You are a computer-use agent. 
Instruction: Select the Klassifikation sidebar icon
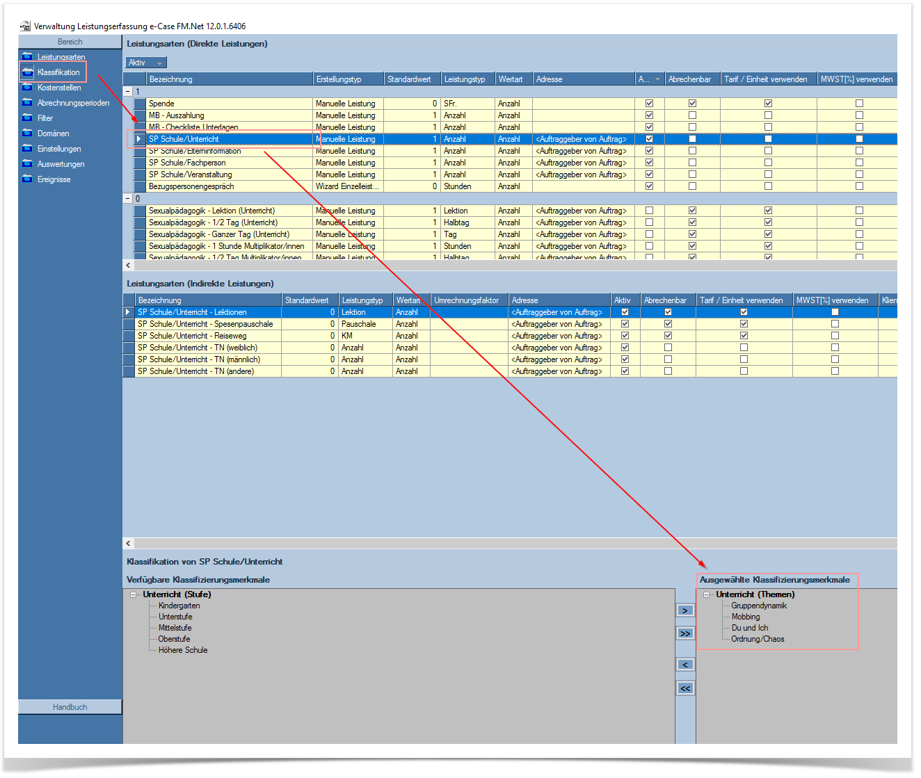pos(27,72)
